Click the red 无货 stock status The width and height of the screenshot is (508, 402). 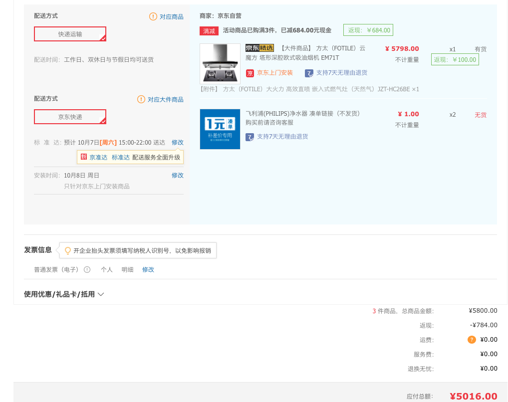pyautogui.click(x=481, y=115)
